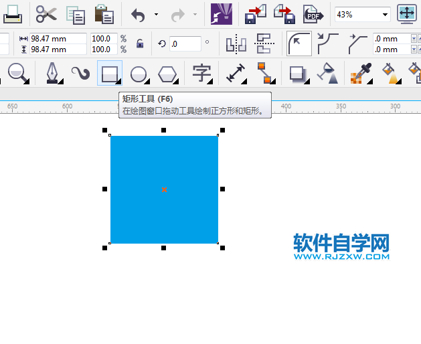Click the Import icon

(x=255, y=14)
